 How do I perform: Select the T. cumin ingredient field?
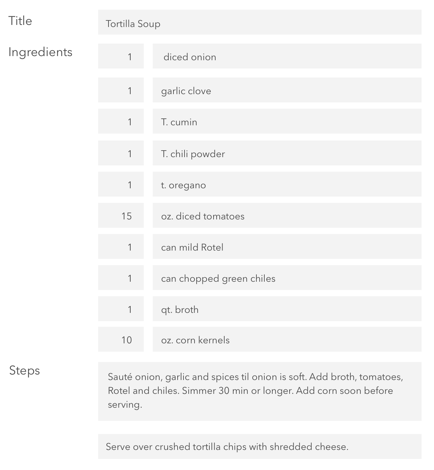(287, 121)
